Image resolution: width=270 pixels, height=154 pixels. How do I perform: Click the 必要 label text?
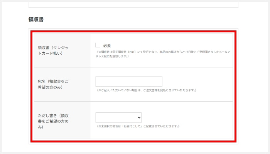pyautogui.click(x=107, y=45)
